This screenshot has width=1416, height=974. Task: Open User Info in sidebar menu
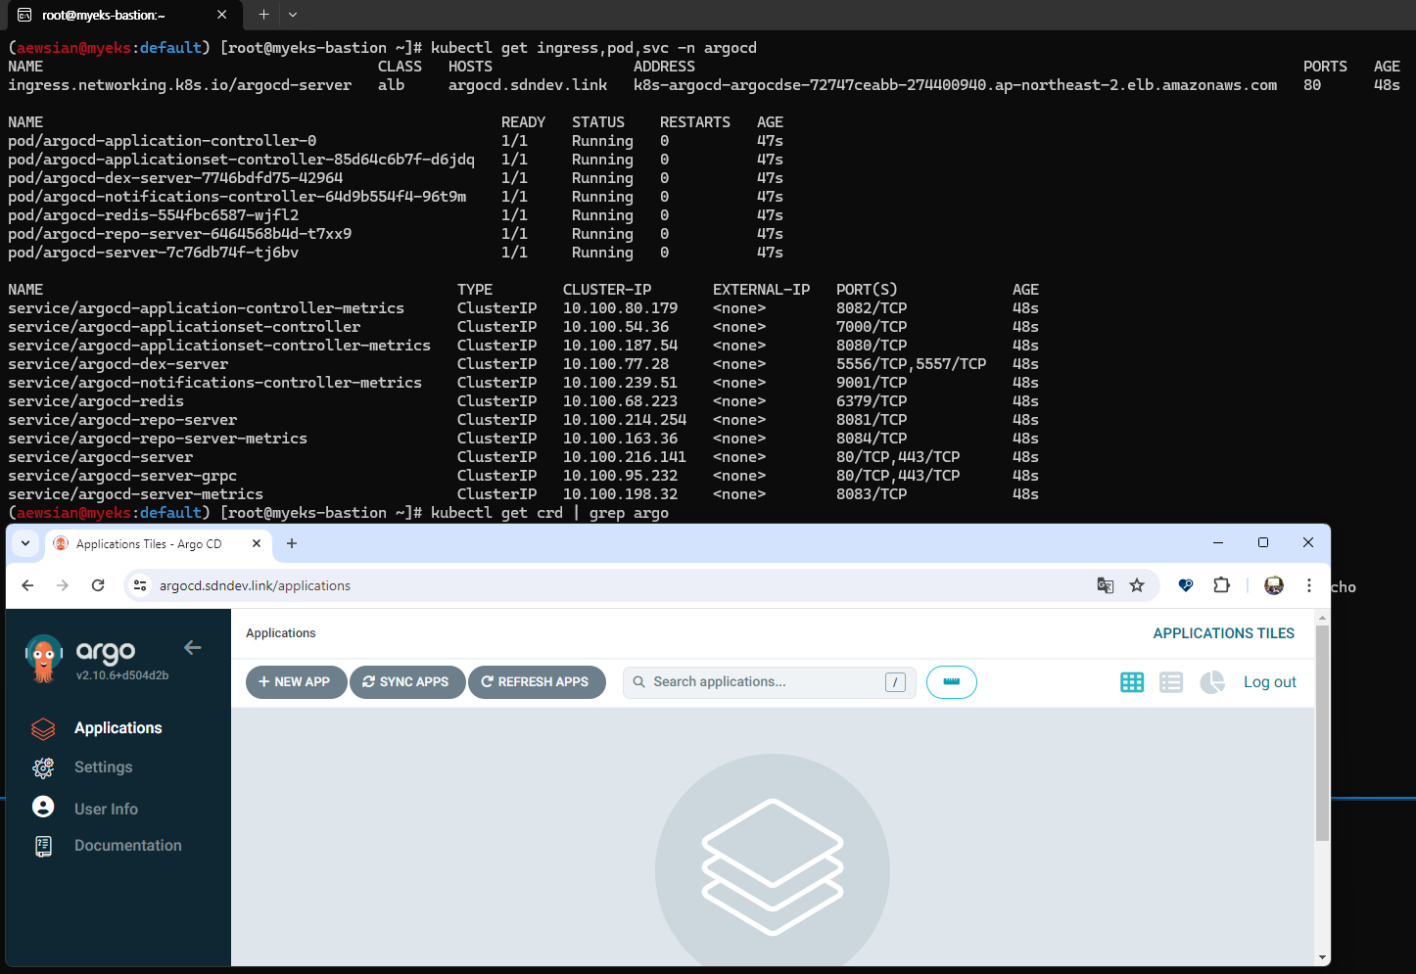(x=106, y=810)
